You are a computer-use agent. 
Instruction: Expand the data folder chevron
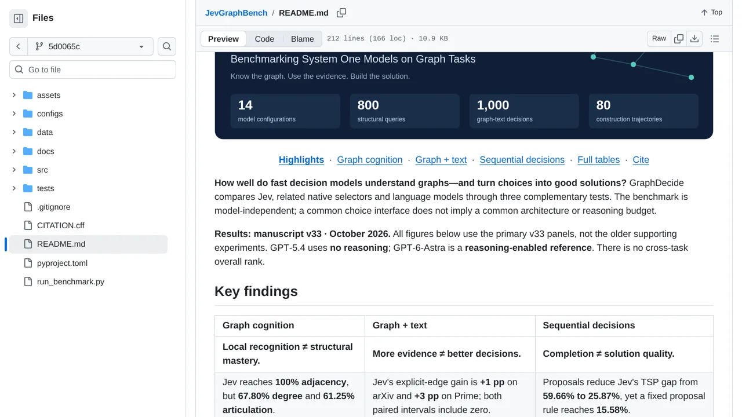tap(14, 133)
